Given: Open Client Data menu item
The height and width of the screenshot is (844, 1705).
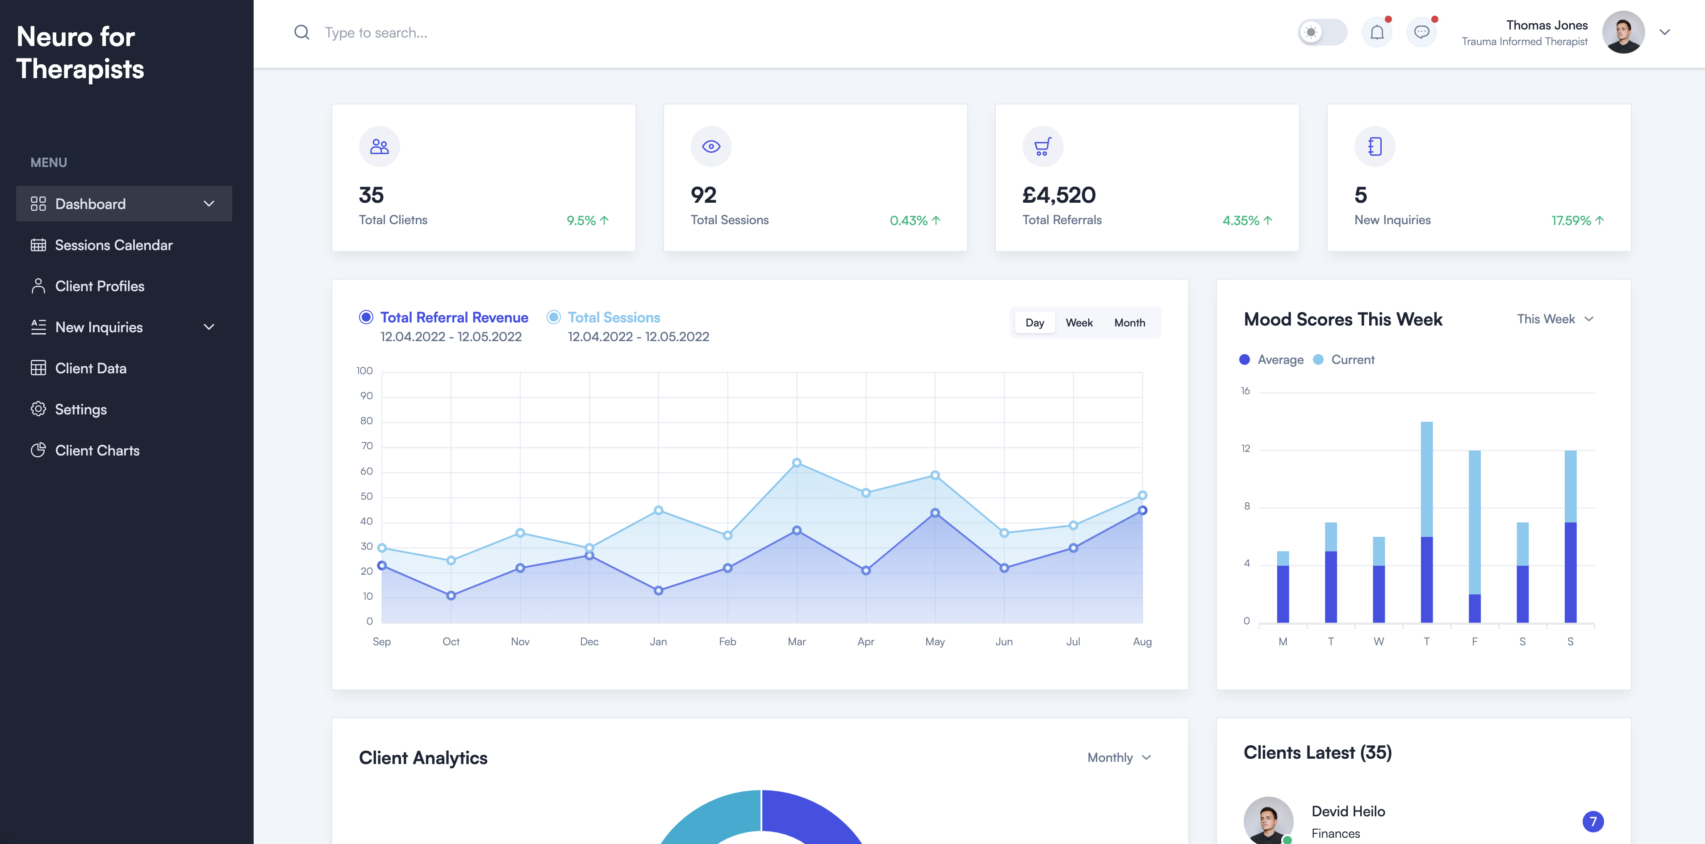Looking at the screenshot, I should (124, 368).
